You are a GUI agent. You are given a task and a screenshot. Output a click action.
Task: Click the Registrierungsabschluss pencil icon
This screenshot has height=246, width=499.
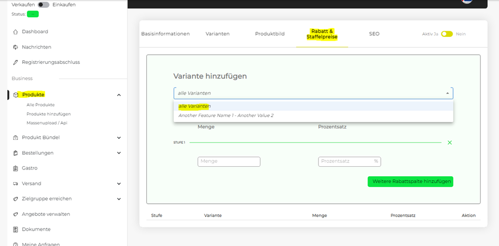15,62
